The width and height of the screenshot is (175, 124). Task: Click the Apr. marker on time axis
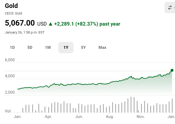click(48, 117)
